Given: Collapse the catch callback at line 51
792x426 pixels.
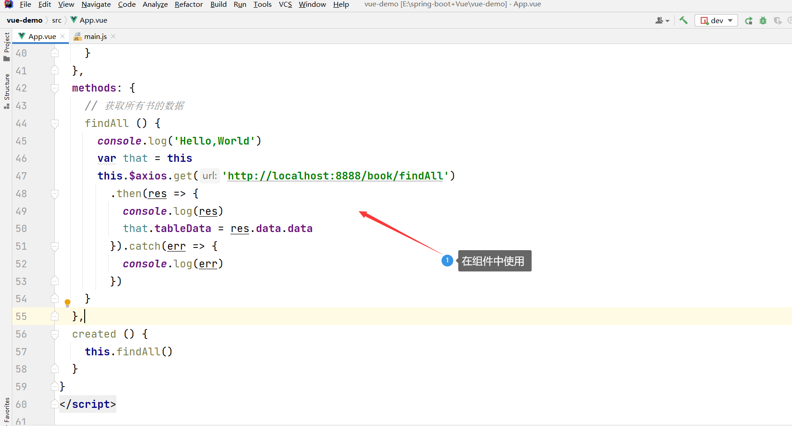Looking at the screenshot, I should pos(55,247).
